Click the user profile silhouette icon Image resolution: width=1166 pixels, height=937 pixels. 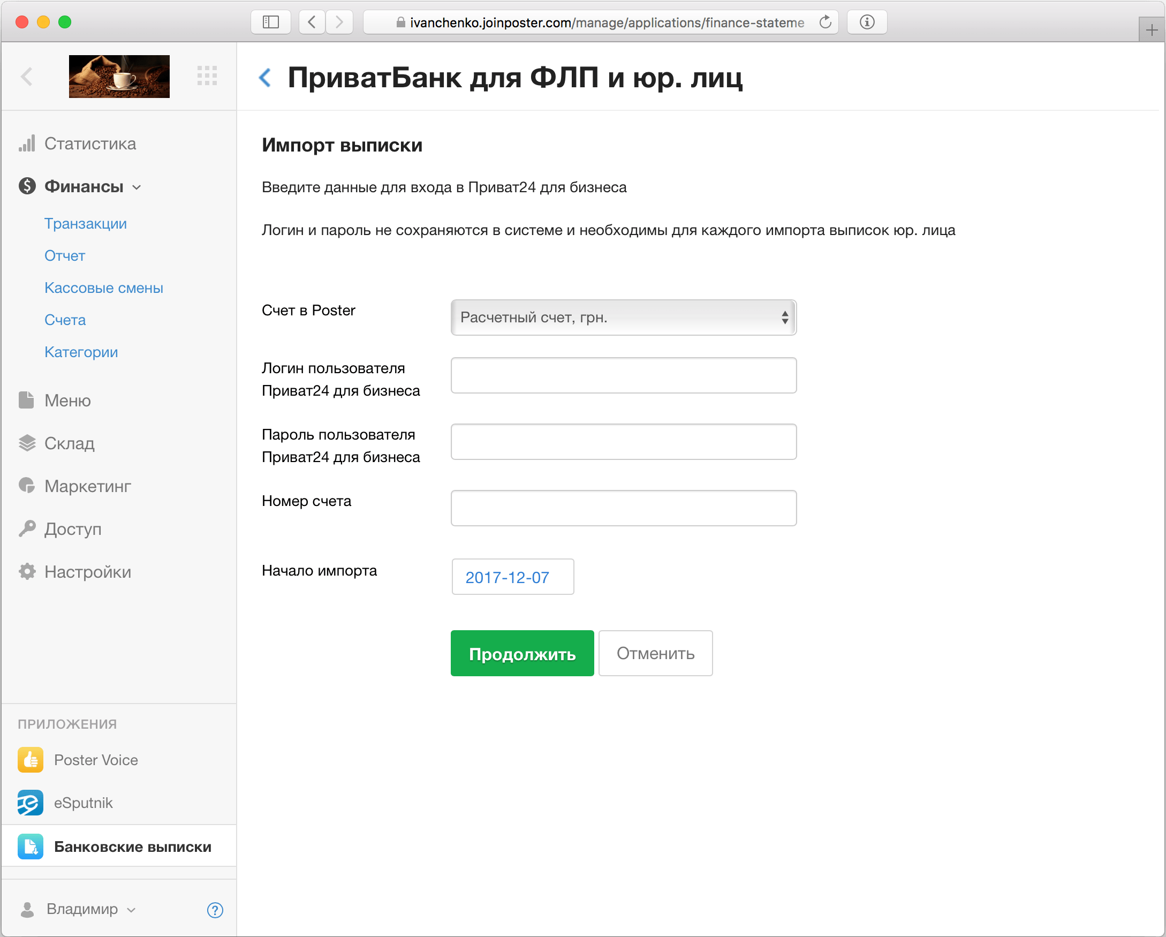point(27,909)
